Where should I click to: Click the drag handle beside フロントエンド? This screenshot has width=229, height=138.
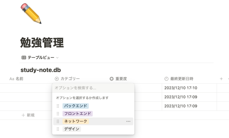click(58, 114)
